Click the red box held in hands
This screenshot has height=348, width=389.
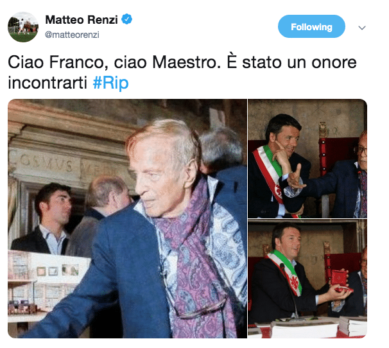(340, 279)
